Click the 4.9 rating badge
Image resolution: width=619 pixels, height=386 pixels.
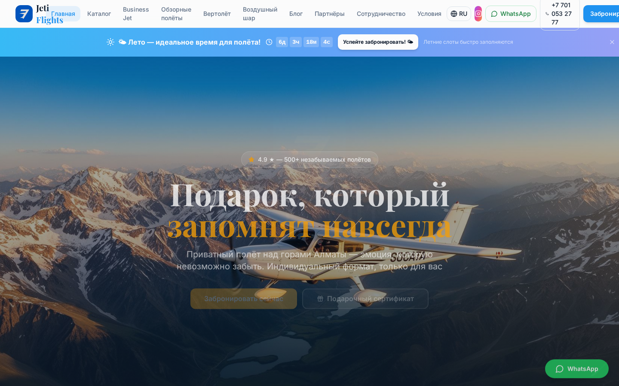point(309,160)
